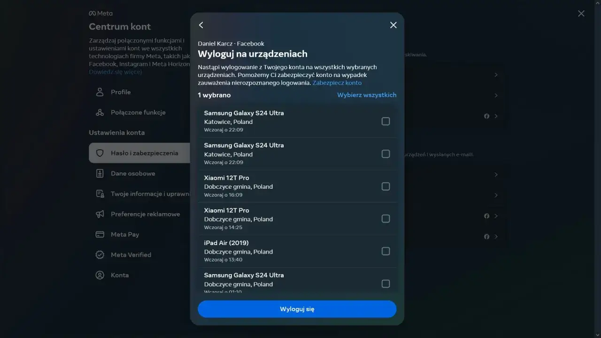Open Połączone funkcje via its icon

[100, 112]
